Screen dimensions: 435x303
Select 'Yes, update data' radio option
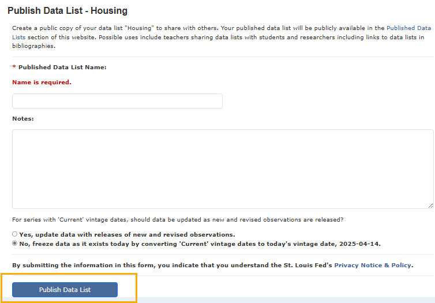tap(14, 234)
